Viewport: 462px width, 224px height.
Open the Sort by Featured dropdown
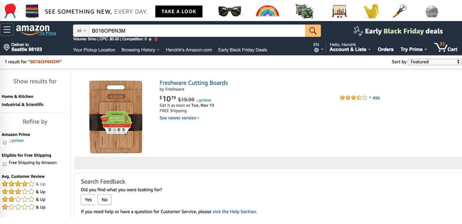point(434,62)
